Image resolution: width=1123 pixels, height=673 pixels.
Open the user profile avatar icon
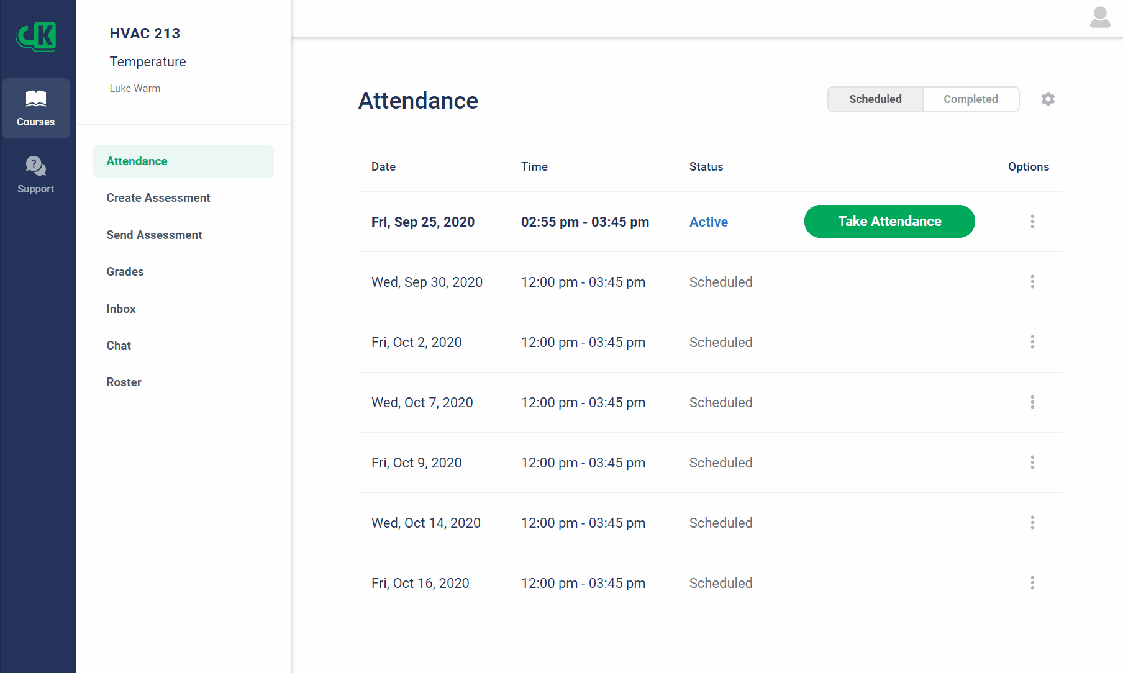click(x=1100, y=17)
